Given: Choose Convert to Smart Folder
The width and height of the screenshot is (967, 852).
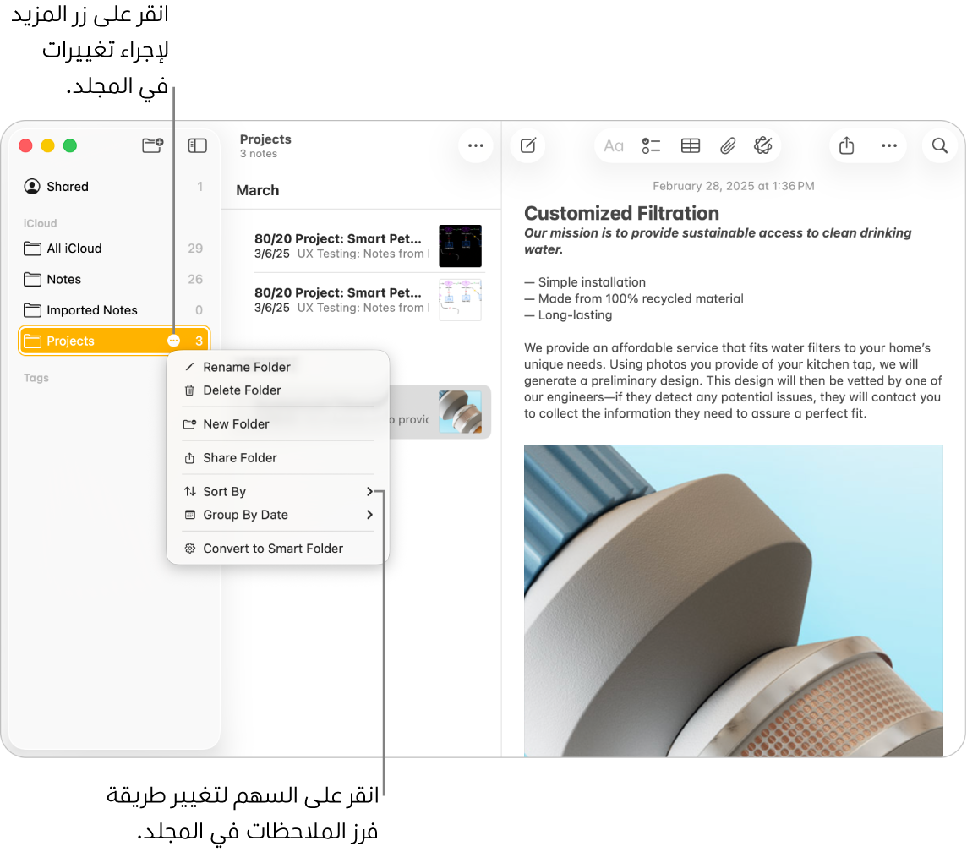Looking at the screenshot, I should point(277,549).
